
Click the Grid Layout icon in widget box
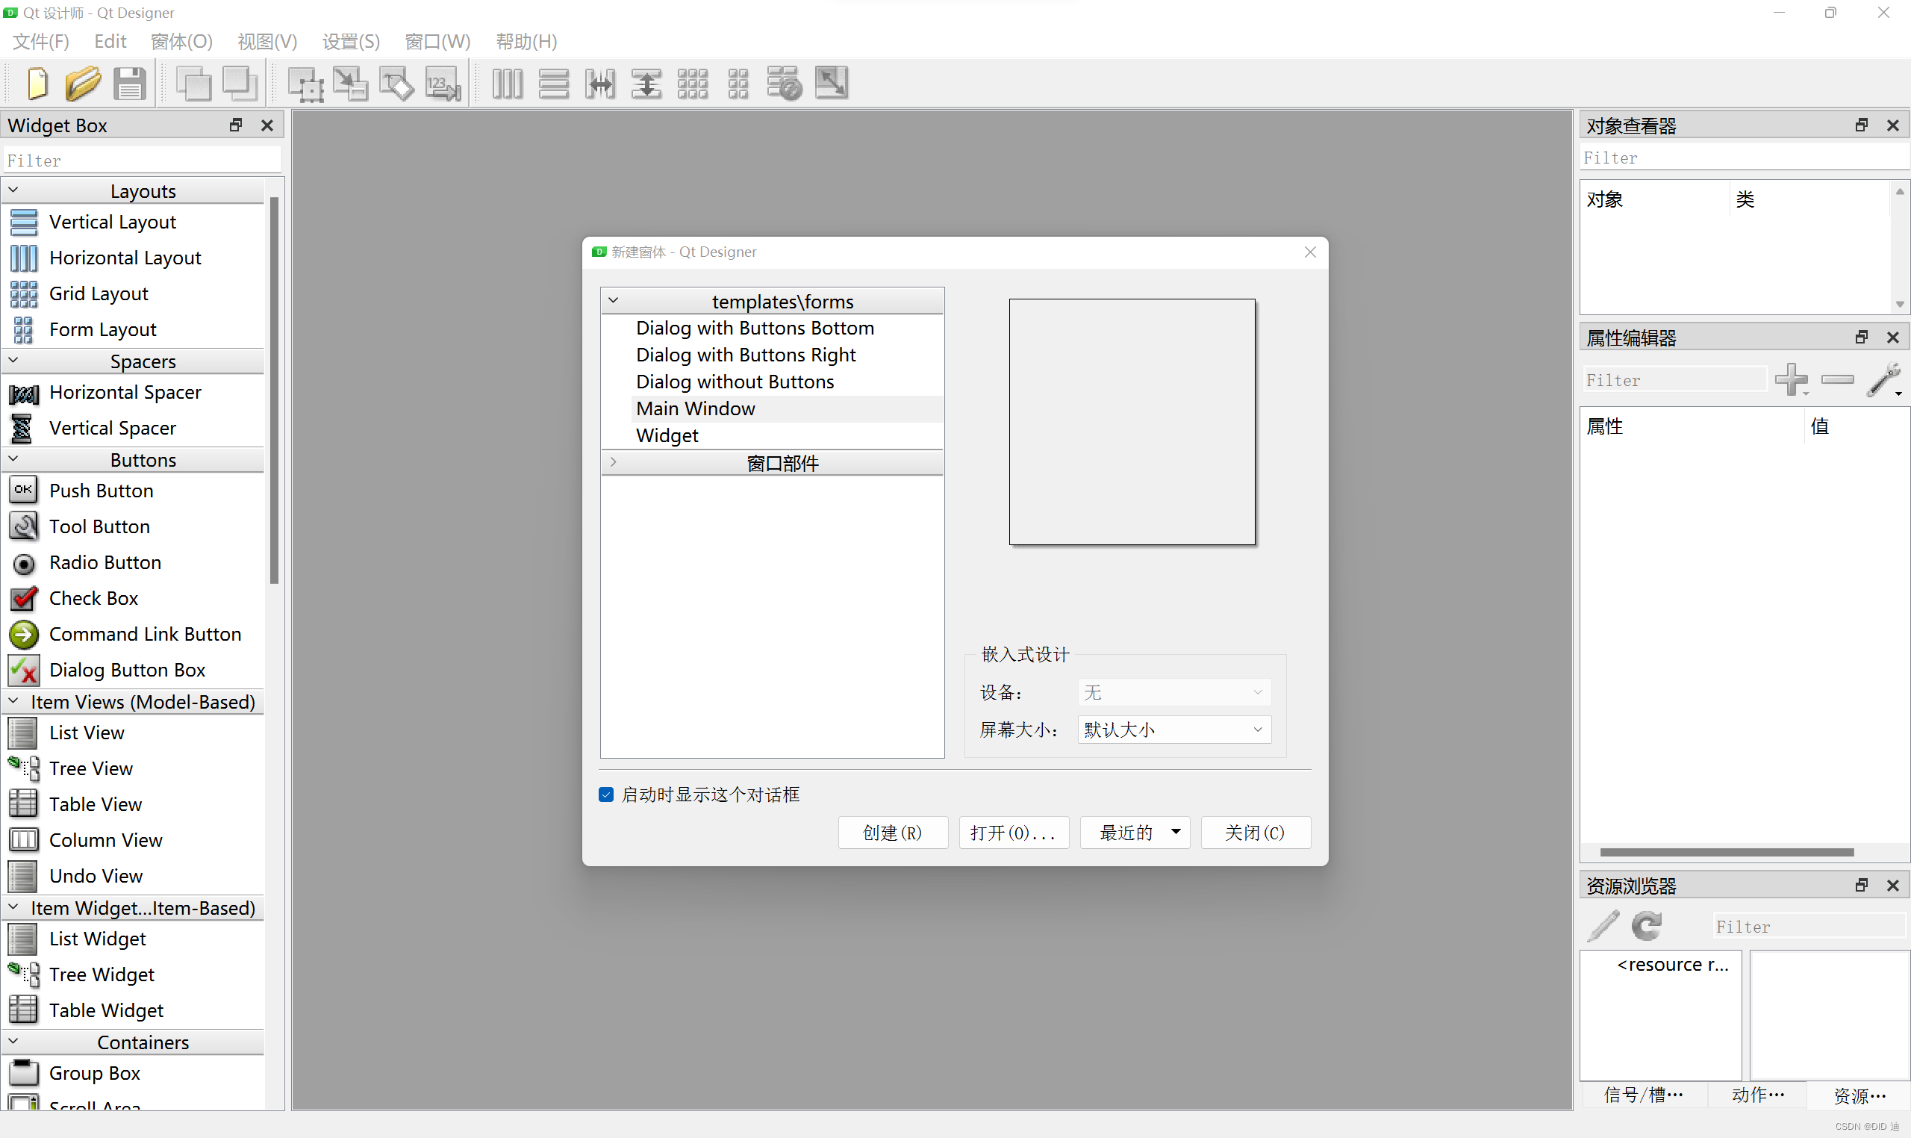[23, 293]
